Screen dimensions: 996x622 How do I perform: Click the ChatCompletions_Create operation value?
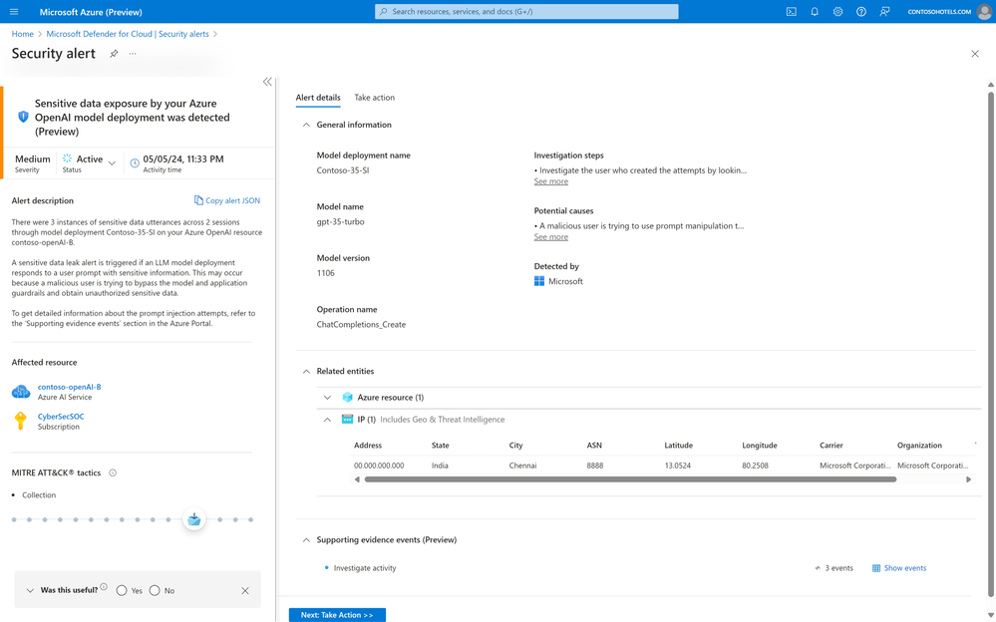(361, 324)
